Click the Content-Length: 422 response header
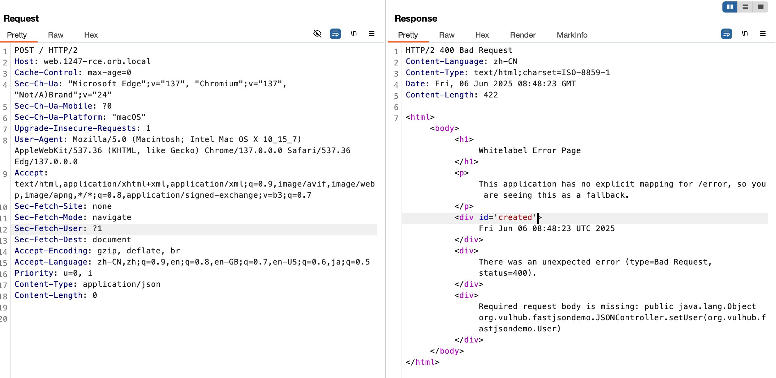Viewport: 776px width, 378px height. 452,95
